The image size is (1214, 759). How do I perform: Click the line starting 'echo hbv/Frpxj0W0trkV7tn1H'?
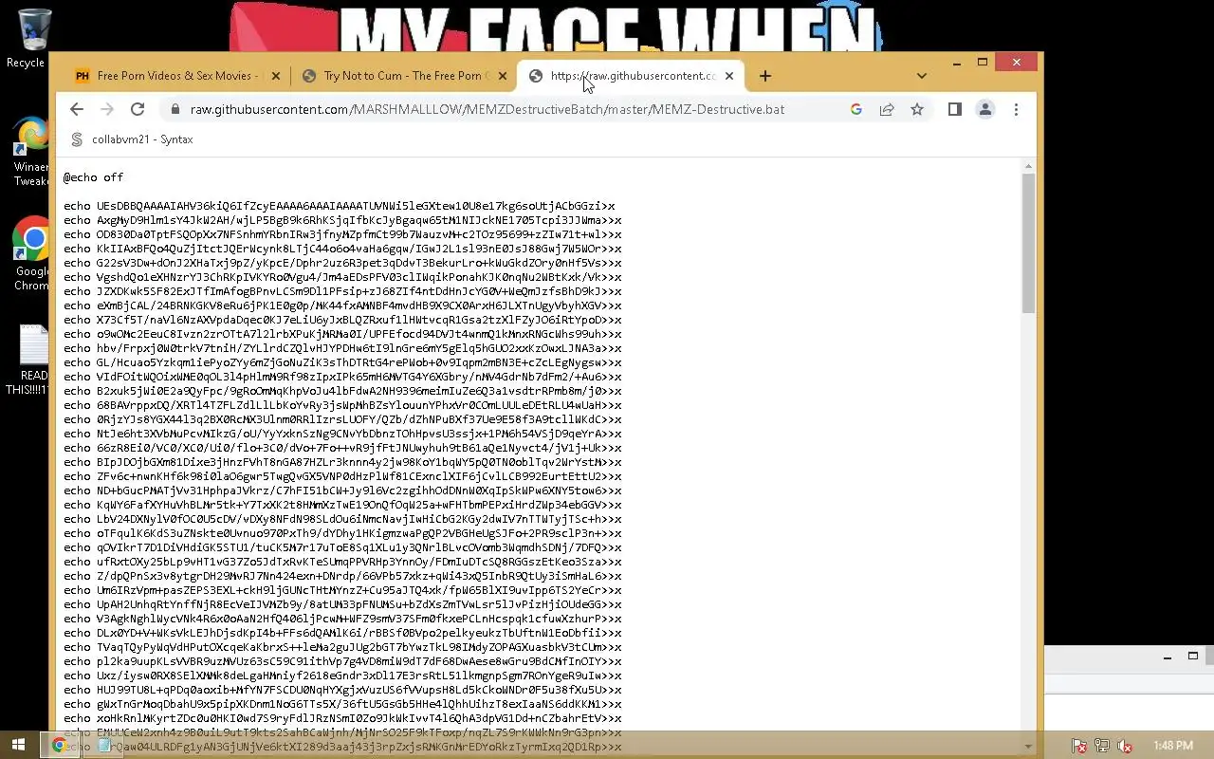[x=342, y=348]
